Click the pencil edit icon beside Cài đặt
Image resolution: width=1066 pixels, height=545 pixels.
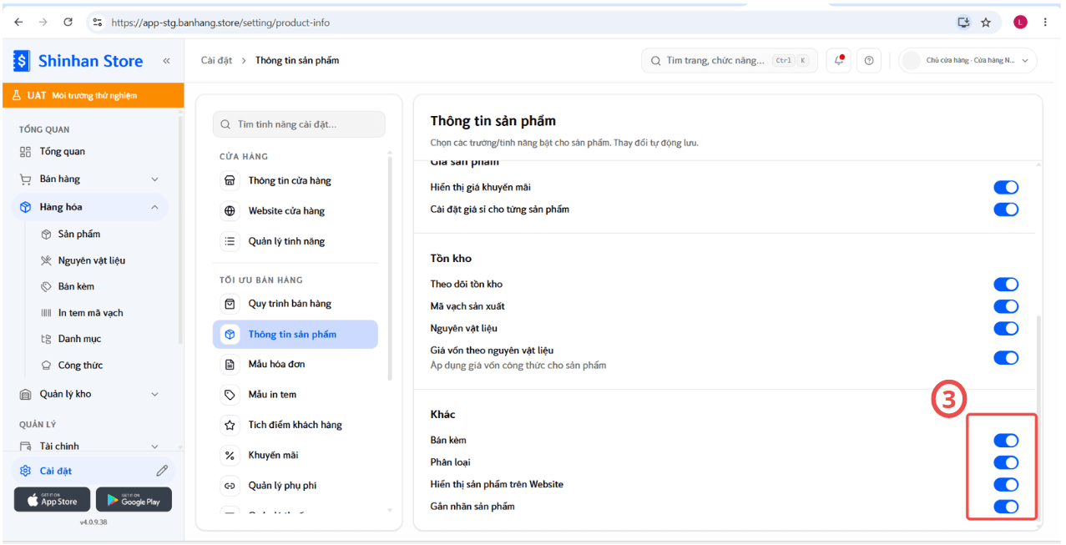(x=162, y=471)
